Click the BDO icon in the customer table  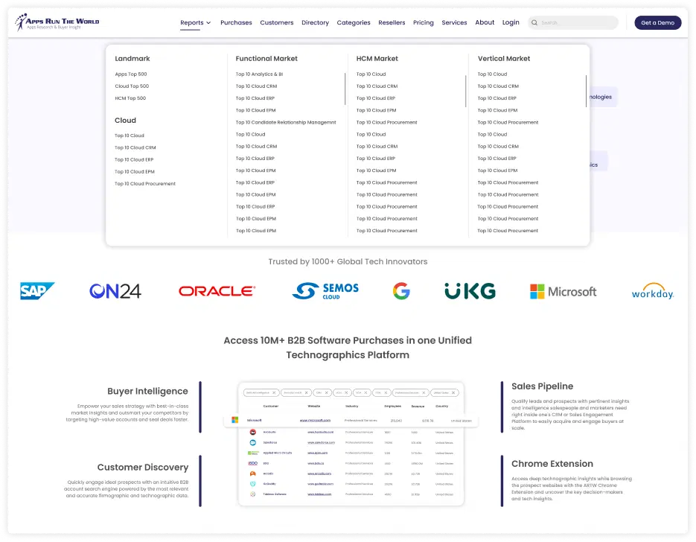point(252,463)
